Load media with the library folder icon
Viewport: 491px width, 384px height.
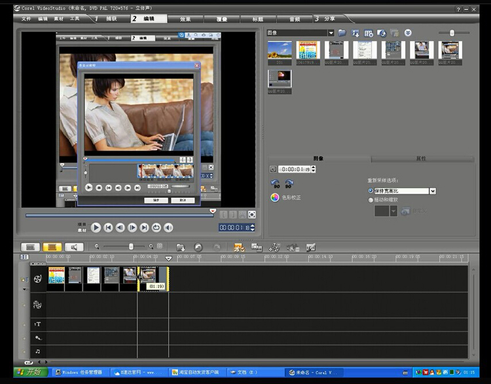click(342, 33)
